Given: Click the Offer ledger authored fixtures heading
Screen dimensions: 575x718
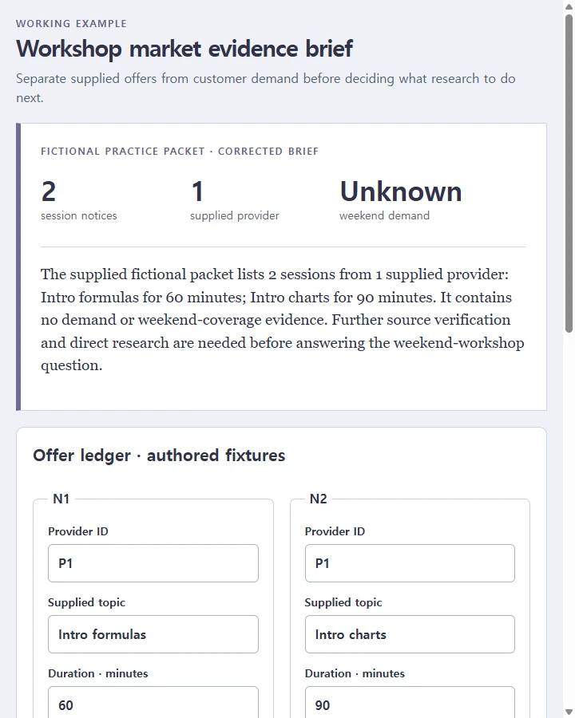Looking at the screenshot, I should (159, 456).
